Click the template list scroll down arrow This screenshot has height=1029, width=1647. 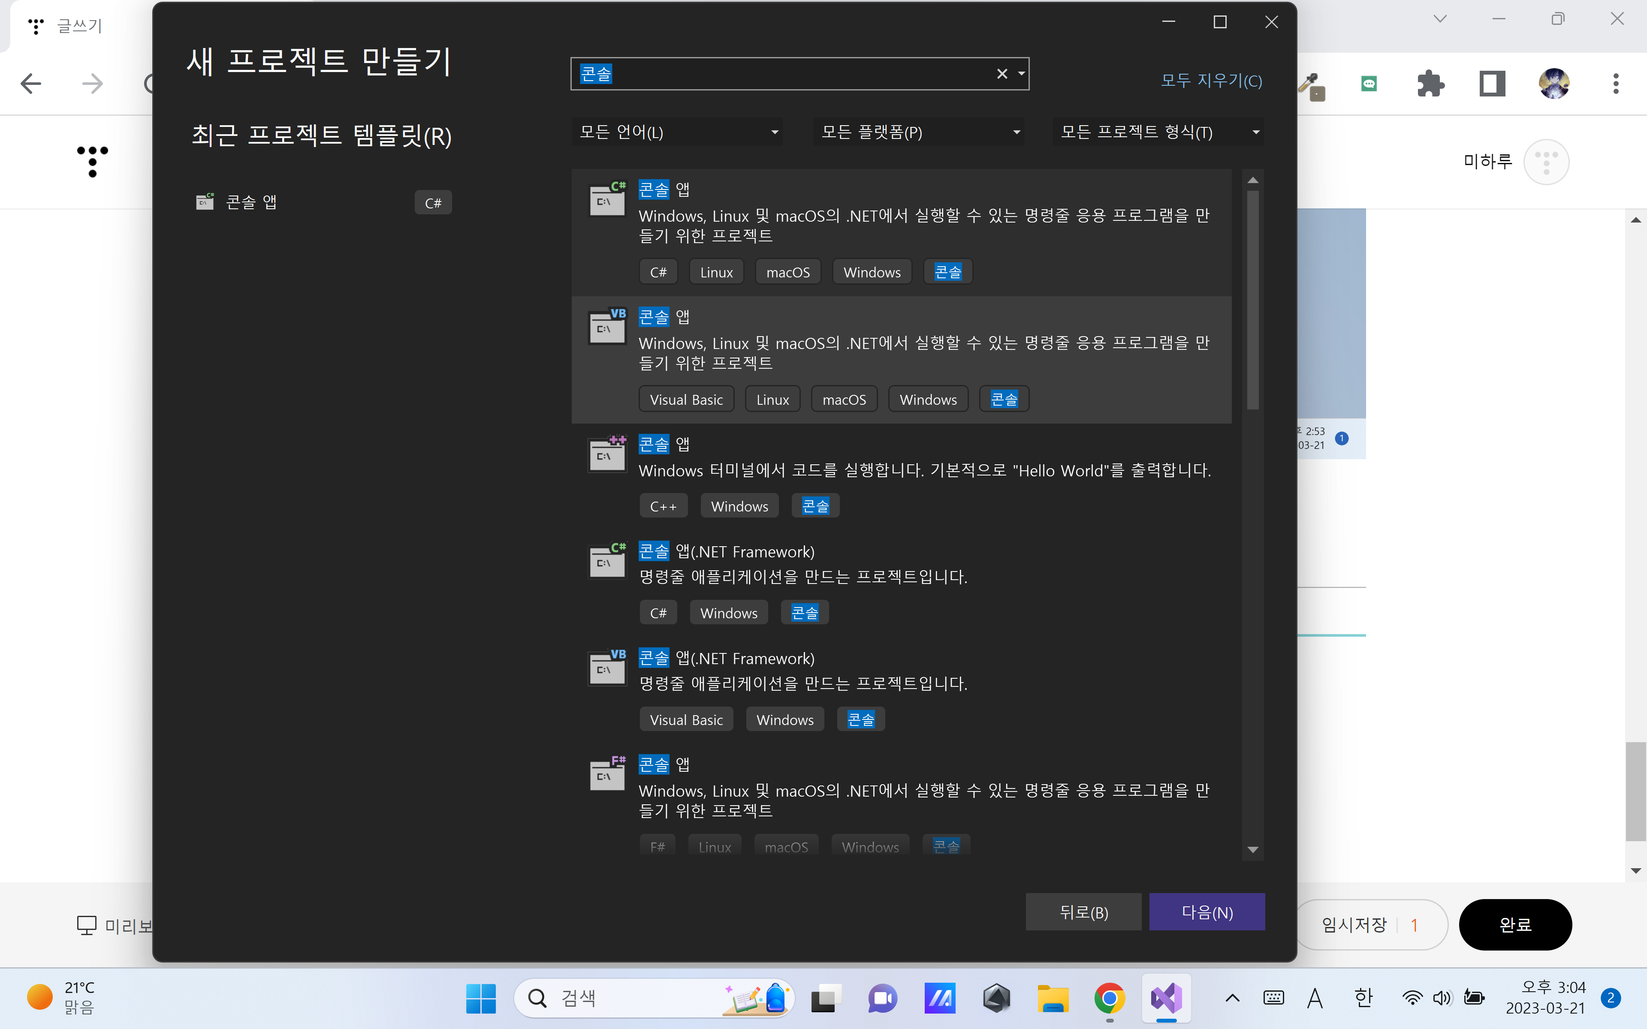[1252, 850]
